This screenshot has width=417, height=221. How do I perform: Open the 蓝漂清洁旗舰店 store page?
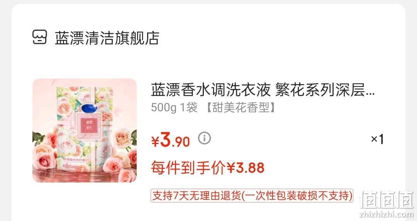click(107, 38)
